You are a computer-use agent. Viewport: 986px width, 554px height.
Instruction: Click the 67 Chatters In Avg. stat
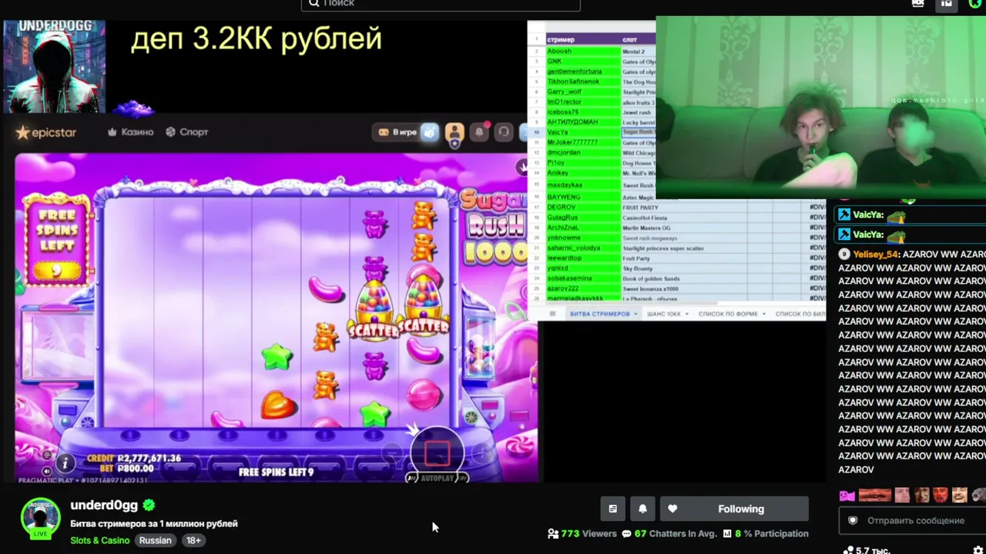[669, 533]
